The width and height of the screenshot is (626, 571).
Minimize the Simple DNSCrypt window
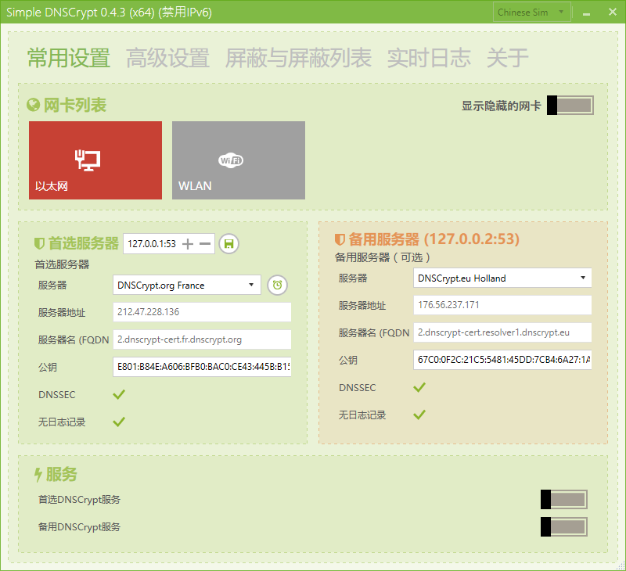586,13
